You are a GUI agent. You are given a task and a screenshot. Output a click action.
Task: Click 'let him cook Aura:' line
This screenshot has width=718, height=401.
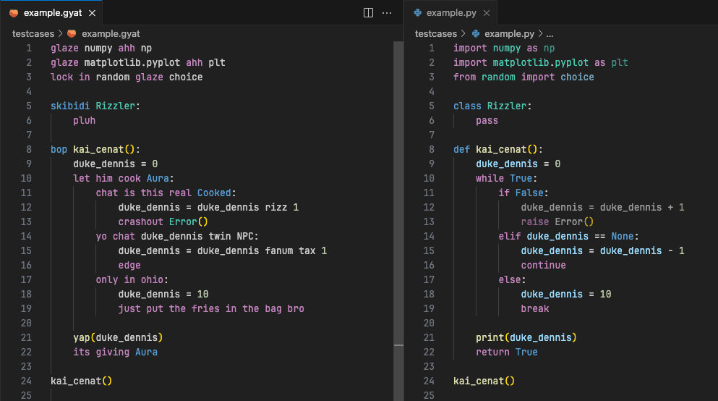123,178
